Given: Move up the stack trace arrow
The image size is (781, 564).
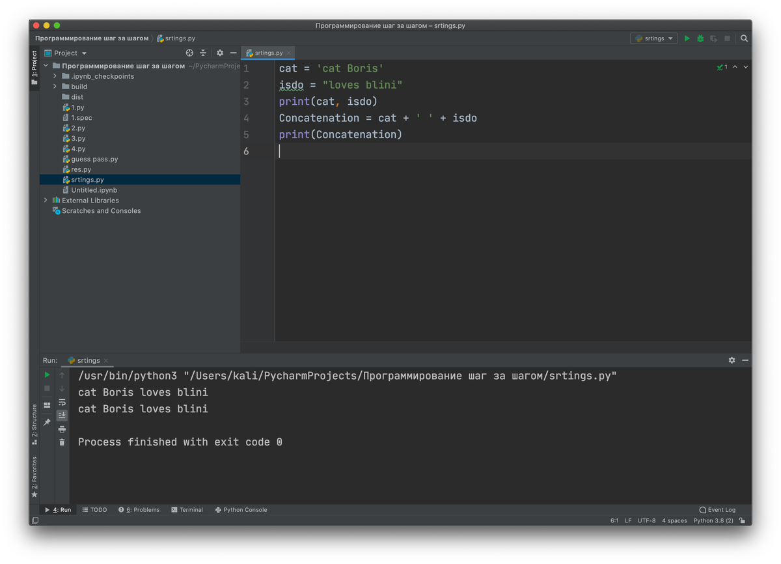Looking at the screenshot, I should click(62, 375).
